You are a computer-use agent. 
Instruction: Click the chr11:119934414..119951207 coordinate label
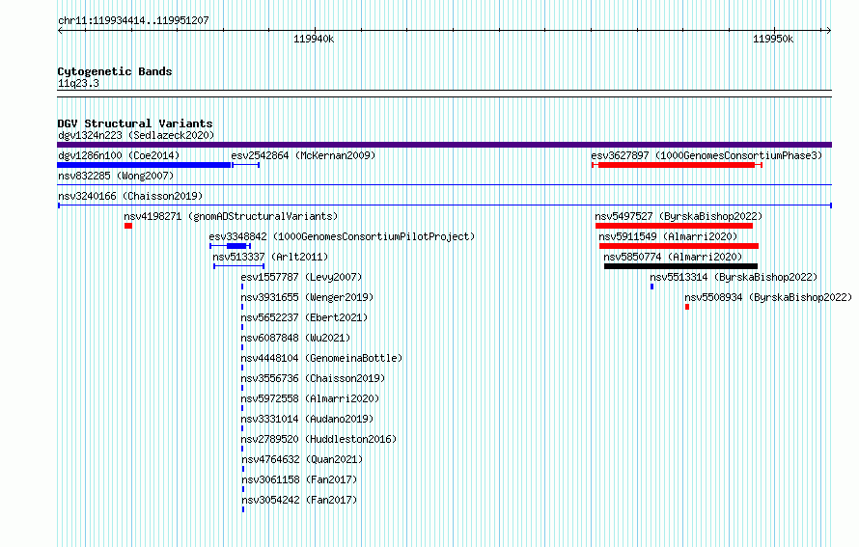(133, 21)
